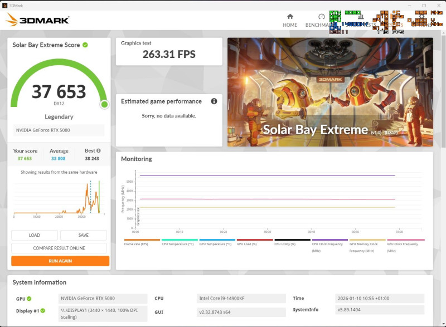This screenshot has width=446, height=327.
Task: Click the orange RUN AGAIN button
Action: click(x=60, y=261)
